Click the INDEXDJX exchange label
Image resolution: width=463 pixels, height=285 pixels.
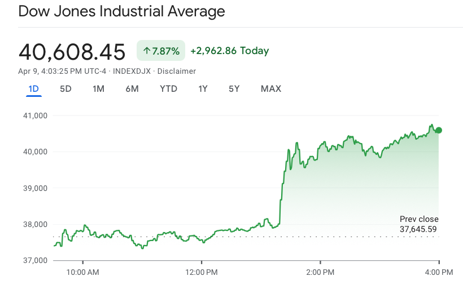tap(132, 71)
